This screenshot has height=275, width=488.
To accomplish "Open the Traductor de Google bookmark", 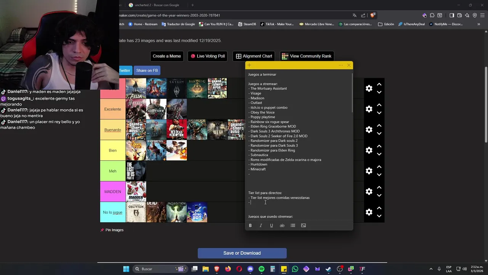I will pyautogui.click(x=178, y=24).
